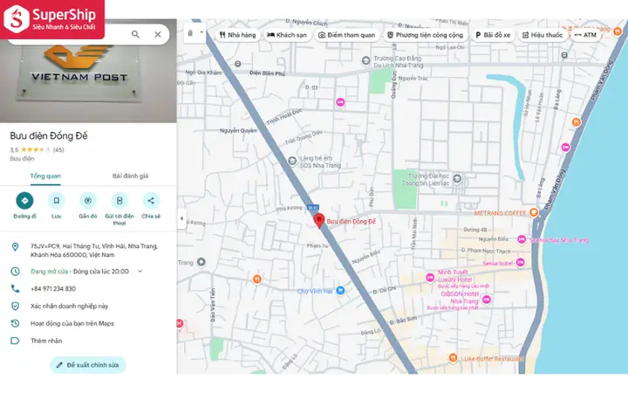Click Gửi tới điện thoại icon
628x393 pixels.
pos(119,201)
